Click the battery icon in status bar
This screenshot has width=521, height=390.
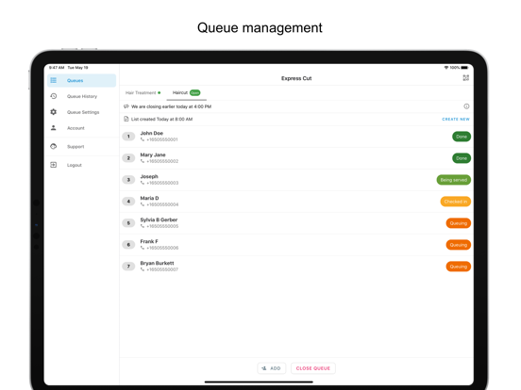click(x=464, y=68)
